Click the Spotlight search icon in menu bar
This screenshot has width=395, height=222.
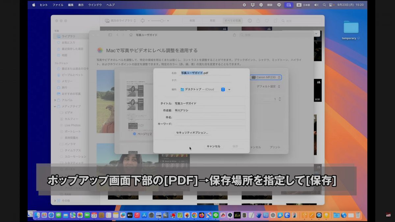point(324,5)
